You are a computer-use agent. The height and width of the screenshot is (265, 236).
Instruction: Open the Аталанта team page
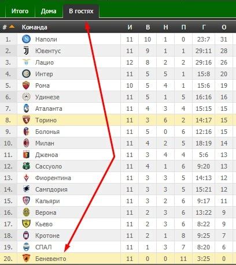click(49, 109)
